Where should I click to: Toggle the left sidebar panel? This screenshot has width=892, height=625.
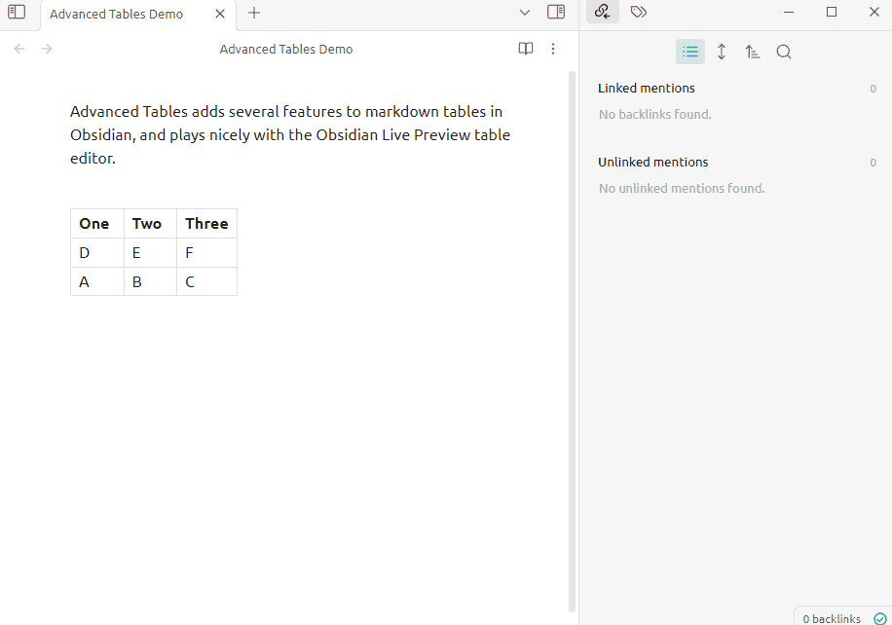pyautogui.click(x=17, y=13)
